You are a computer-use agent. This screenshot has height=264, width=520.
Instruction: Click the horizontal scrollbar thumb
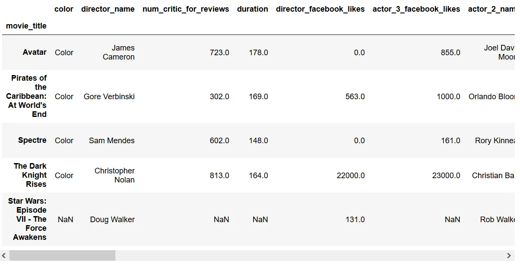(63, 255)
